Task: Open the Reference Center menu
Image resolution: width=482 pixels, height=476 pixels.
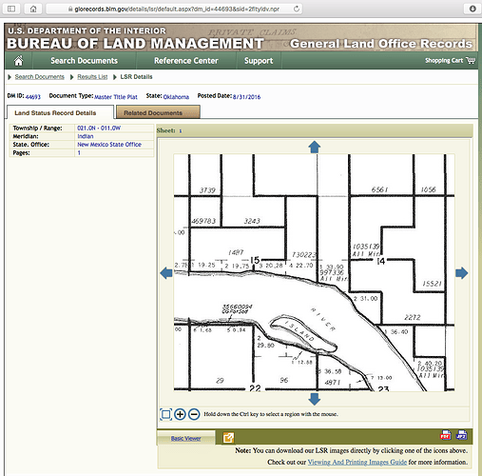Action: [186, 61]
